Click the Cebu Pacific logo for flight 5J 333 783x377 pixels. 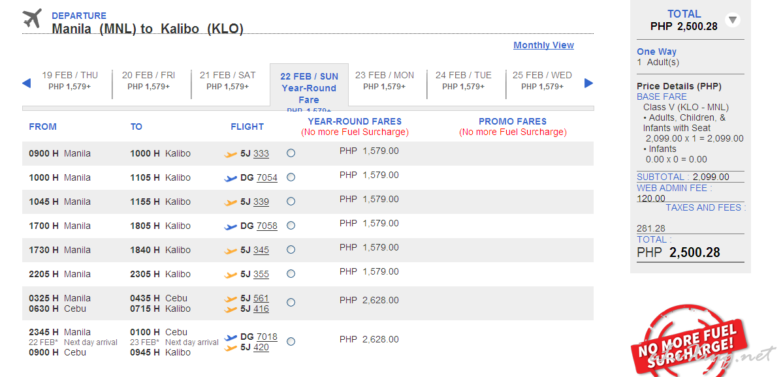pos(231,155)
